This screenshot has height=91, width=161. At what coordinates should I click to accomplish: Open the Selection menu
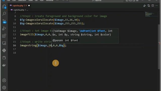[22, 1]
